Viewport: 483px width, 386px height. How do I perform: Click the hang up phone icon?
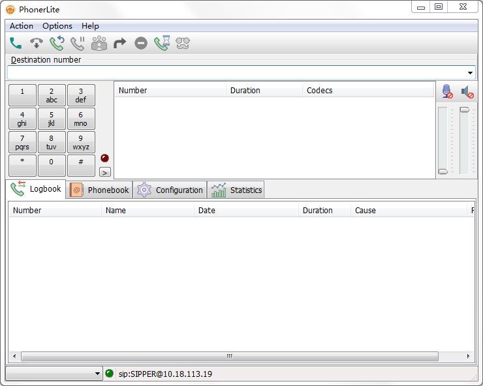click(37, 44)
